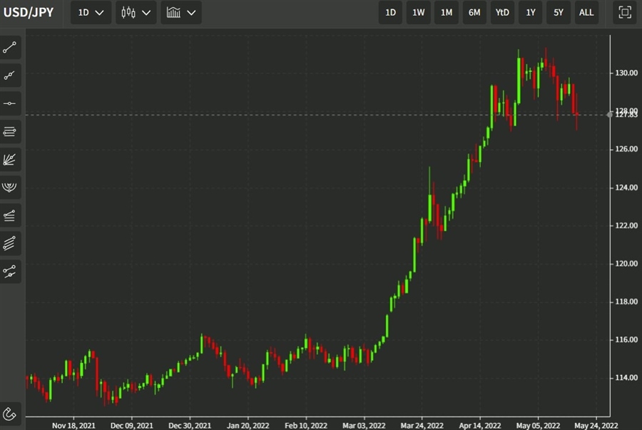Choose the multi-point polyline drawing tool
This screenshot has height=430, width=642.
[10, 76]
